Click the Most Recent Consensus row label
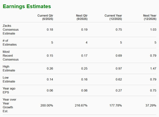The width and height of the screenshot is (159, 117). coord(11,55)
